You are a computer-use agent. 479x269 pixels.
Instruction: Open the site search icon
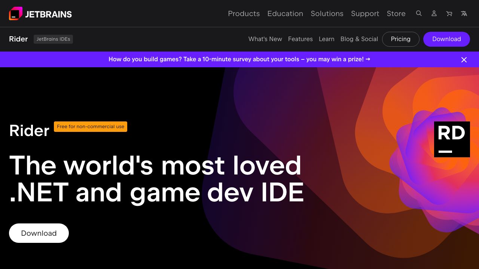click(x=419, y=13)
